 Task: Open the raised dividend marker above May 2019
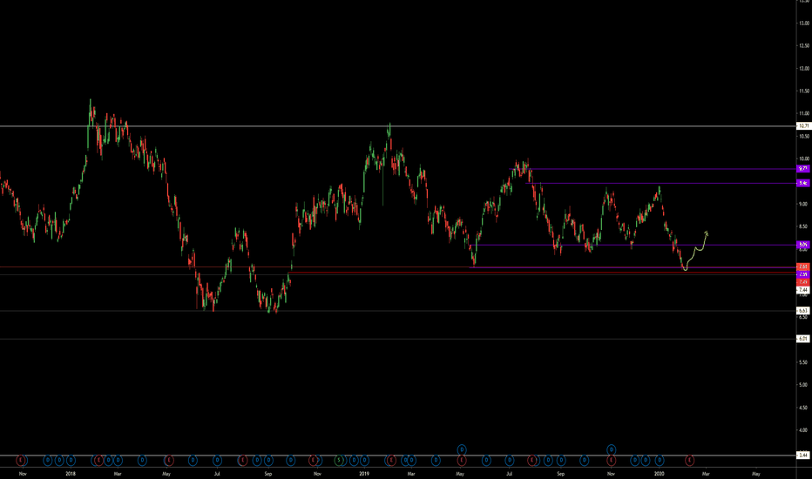pyautogui.click(x=462, y=449)
